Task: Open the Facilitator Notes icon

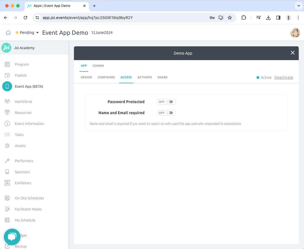Action: point(7,209)
